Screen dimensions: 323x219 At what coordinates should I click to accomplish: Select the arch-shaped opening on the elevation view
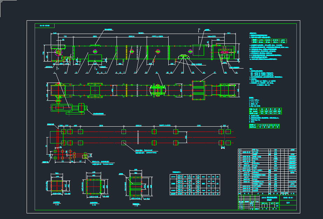click(183, 57)
